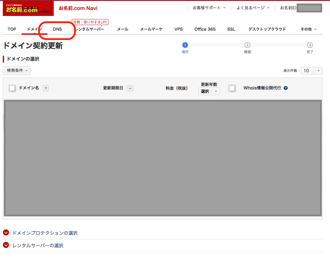Open the レンタルサーバー tab
The width and height of the screenshot is (330, 258).
(x=90, y=29)
